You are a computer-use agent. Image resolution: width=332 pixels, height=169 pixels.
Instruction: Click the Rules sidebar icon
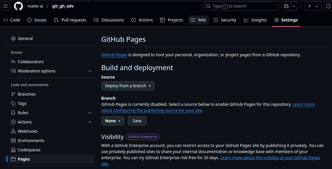coord(13,113)
